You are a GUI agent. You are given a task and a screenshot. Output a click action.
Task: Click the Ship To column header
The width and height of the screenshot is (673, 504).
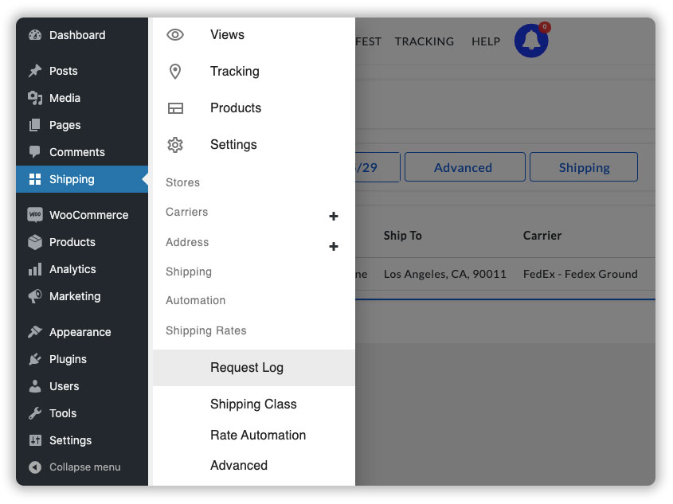pyautogui.click(x=402, y=236)
